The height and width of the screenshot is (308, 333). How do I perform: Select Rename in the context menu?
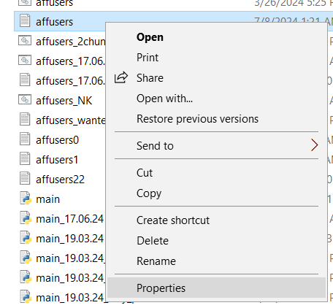tap(156, 261)
